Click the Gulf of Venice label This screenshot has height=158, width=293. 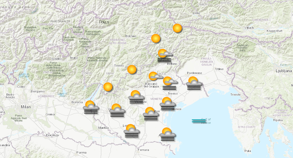click(x=206, y=122)
